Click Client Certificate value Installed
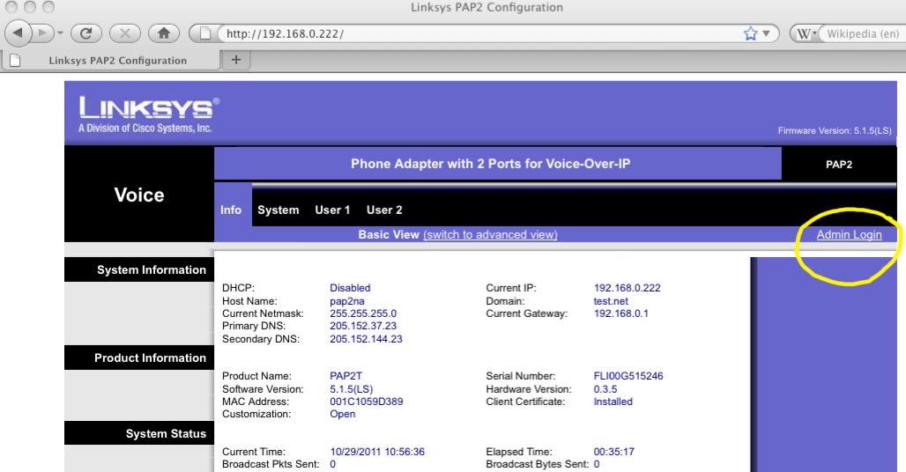This screenshot has height=472, width=906. (613, 402)
